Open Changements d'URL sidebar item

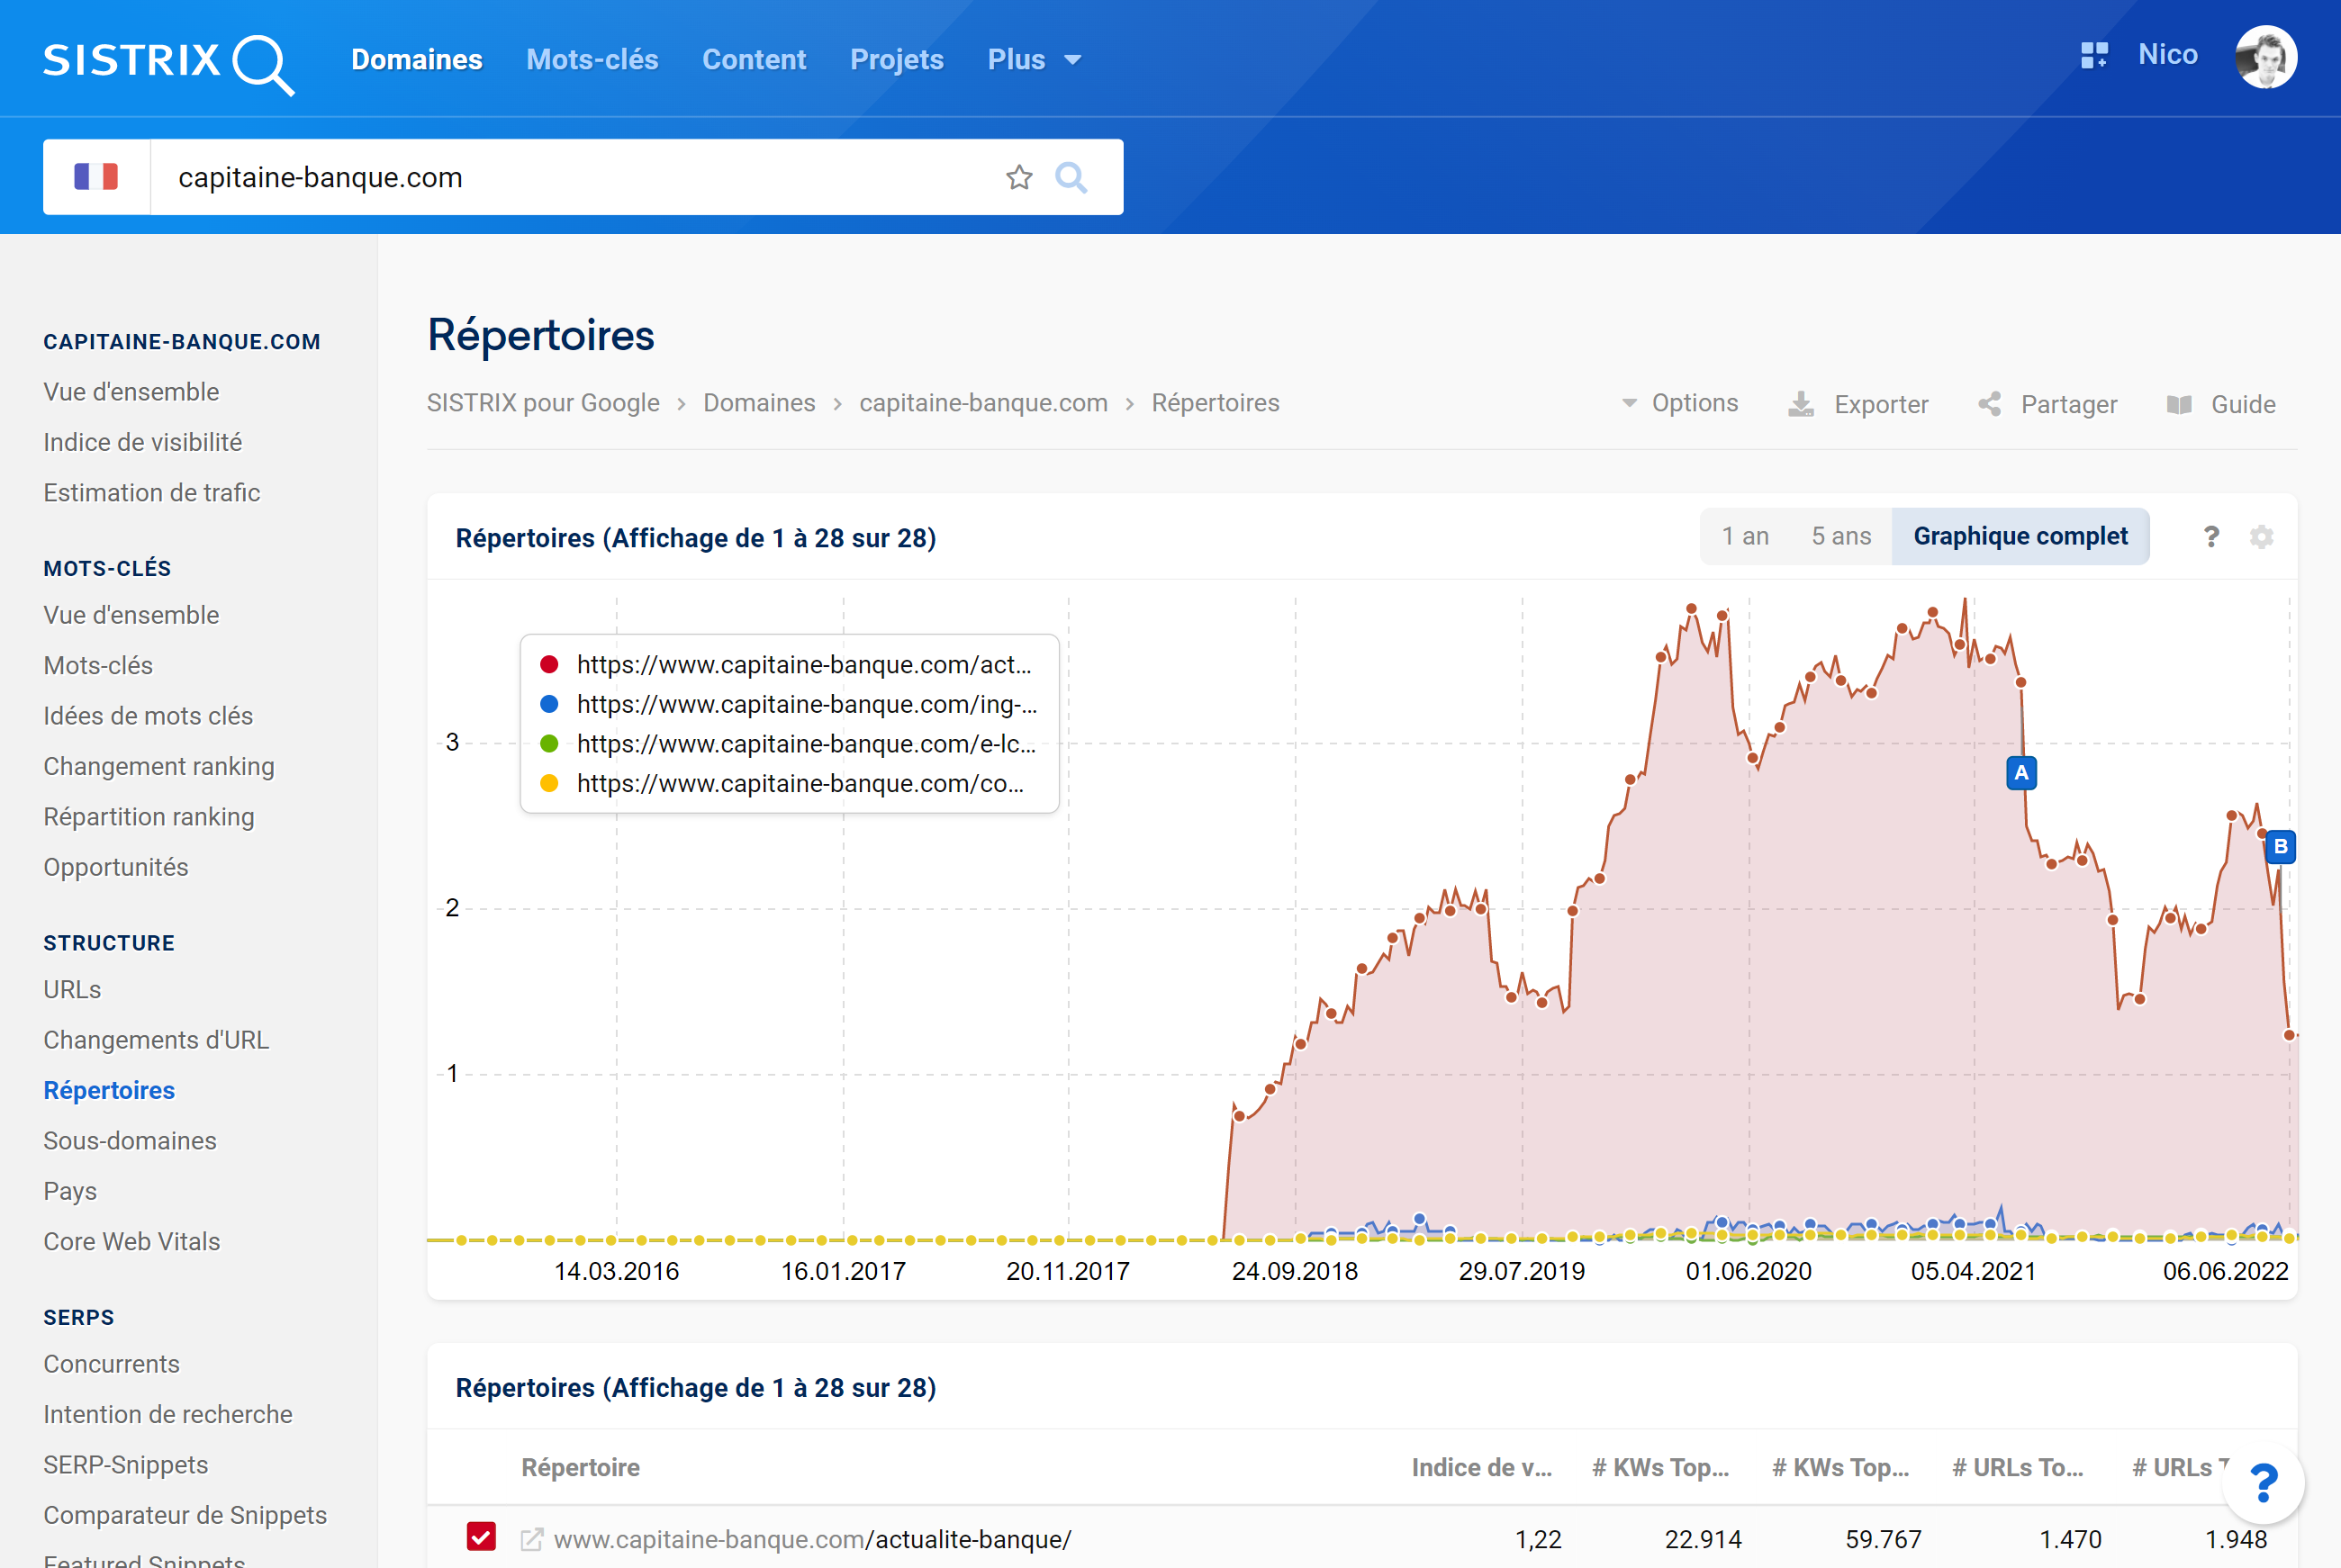(156, 1040)
